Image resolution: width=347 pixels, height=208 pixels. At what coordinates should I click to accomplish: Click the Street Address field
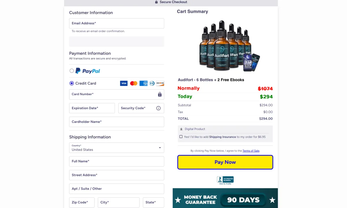click(117, 175)
